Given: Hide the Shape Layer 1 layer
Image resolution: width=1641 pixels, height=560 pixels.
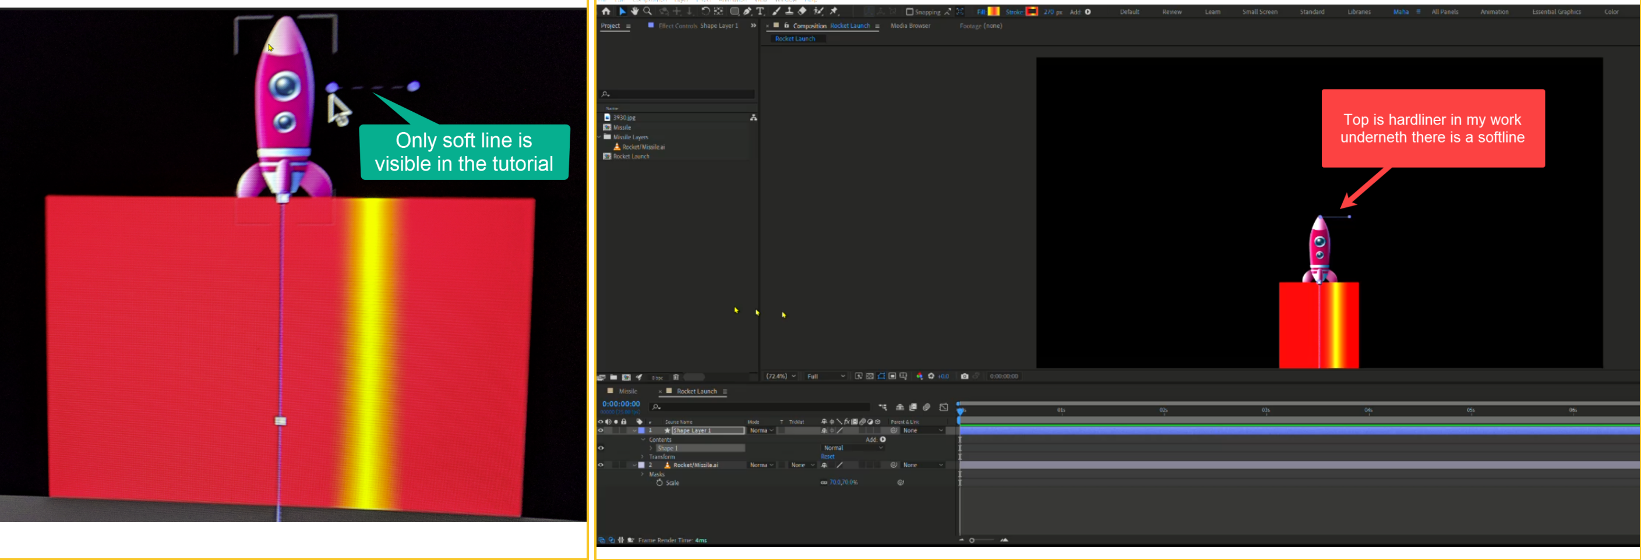Looking at the screenshot, I should point(601,430).
